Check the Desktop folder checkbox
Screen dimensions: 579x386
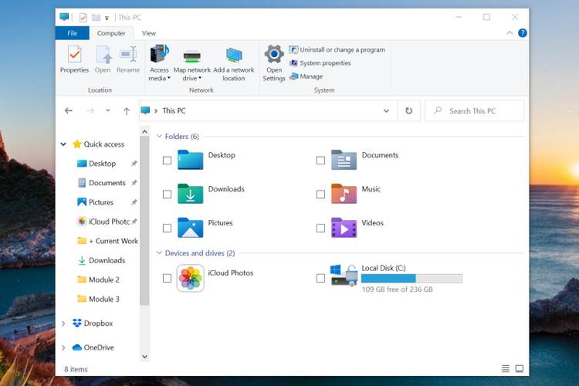pyautogui.click(x=167, y=161)
